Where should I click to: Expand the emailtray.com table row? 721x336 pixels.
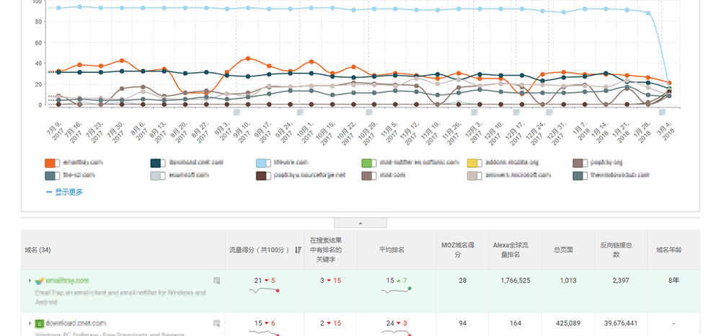pyautogui.click(x=30, y=280)
